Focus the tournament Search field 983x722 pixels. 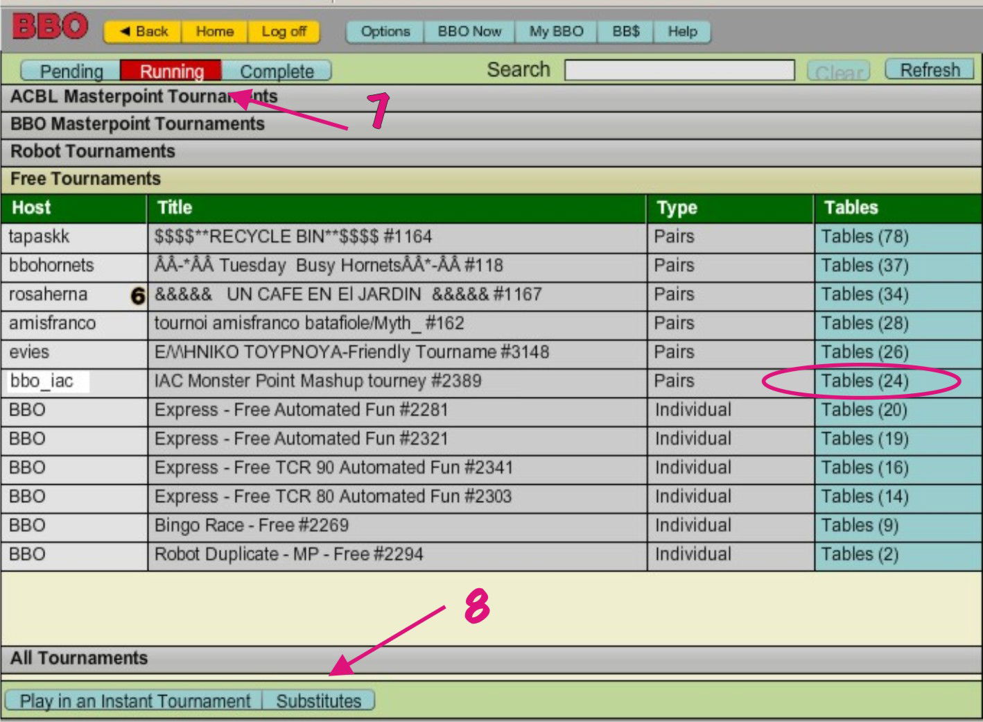pyautogui.click(x=679, y=70)
